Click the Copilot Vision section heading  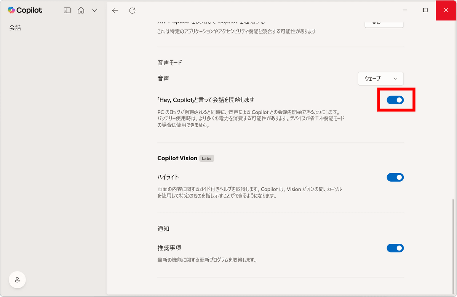pyautogui.click(x=177, y=158)
